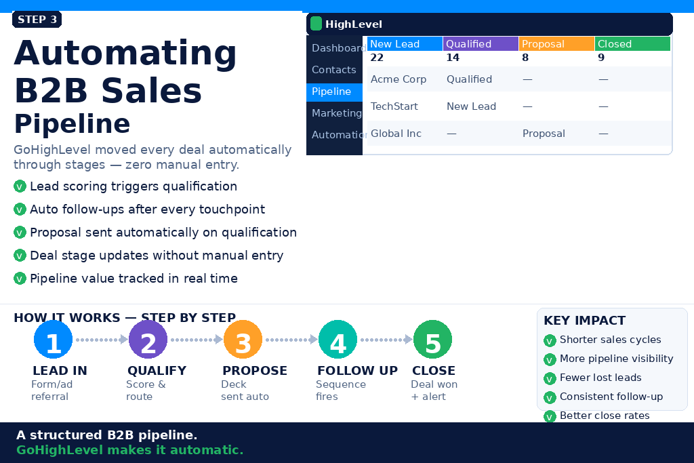Screen dimensions: 694x463
Task: Select Pipeline in the HighLevel sidebar
Action: [334, 92]
